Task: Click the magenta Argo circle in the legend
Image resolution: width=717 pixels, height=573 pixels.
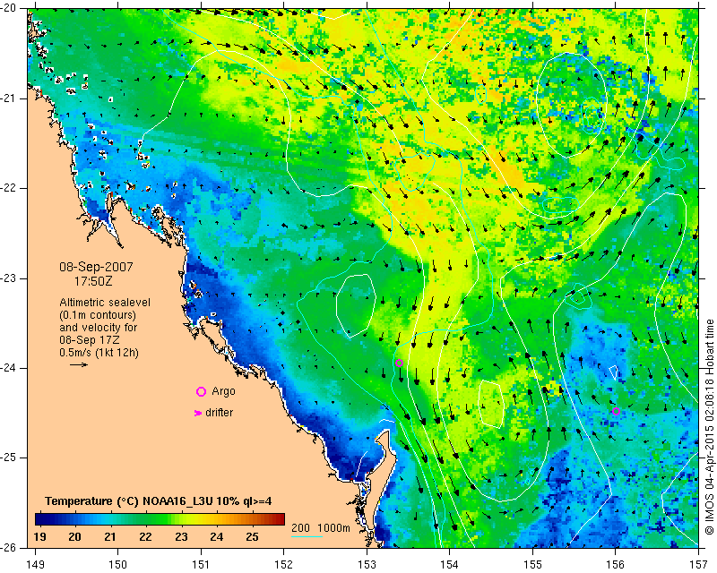Action: pyautogui.click(x=201, y=391)
